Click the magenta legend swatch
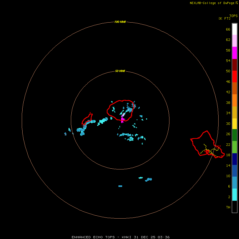The height and width of the screenshot is (239, 239). coord(234,53)
